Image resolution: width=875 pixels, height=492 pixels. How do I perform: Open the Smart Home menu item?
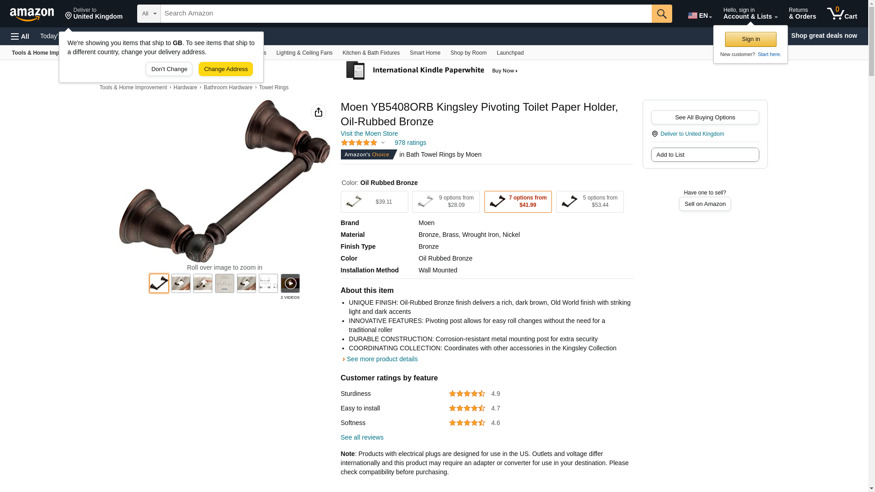tap(425, 53)
